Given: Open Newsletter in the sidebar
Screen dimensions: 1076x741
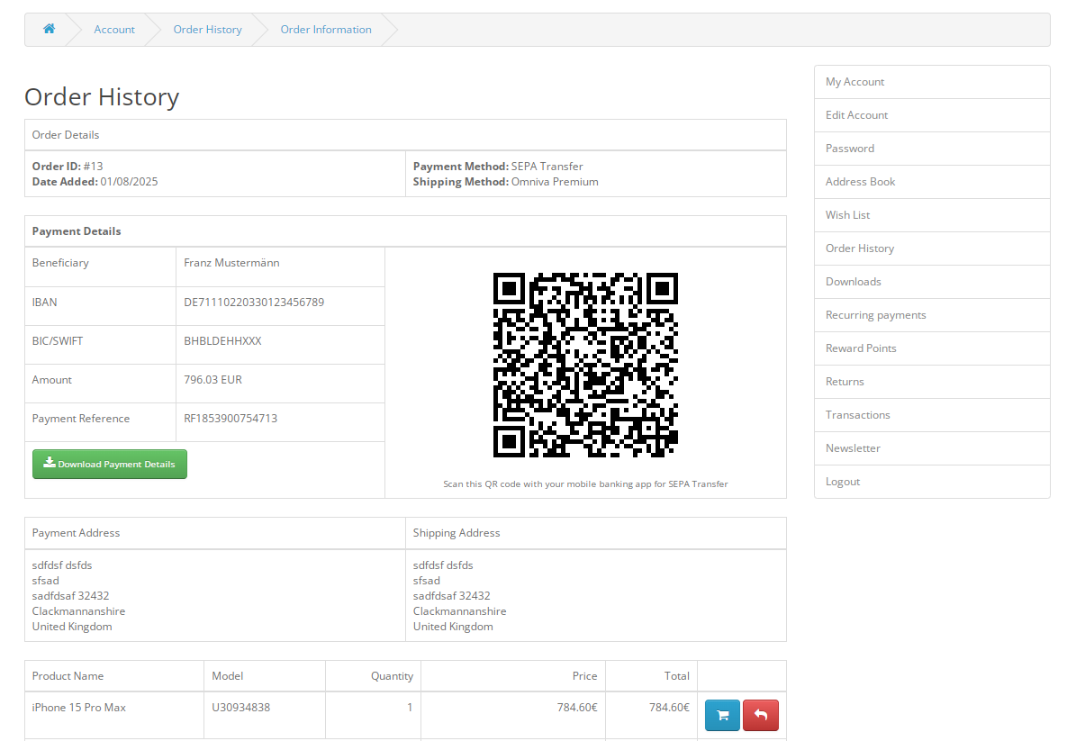Looking at the screenshot, I should pos(932,448).
